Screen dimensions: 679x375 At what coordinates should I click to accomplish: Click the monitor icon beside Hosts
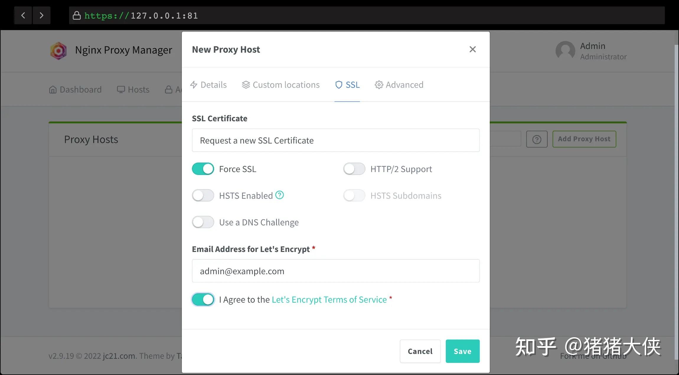(121, 89)
